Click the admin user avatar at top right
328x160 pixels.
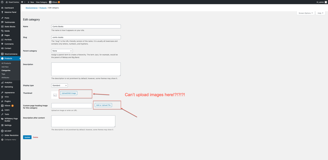pos(326,2)
